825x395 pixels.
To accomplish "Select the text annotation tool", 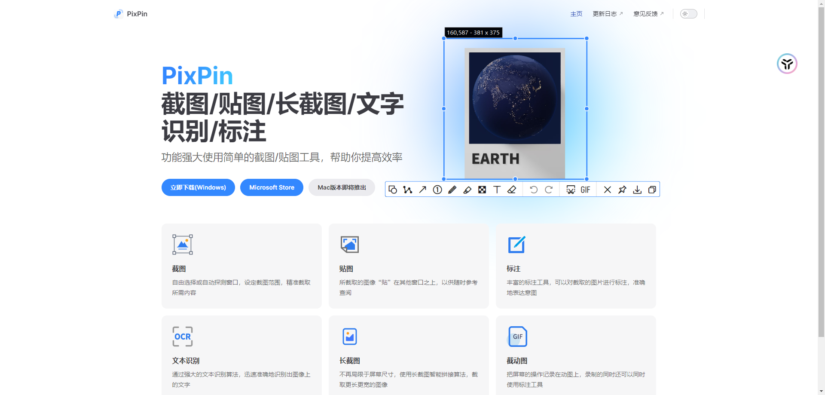I will click(497, 189).
